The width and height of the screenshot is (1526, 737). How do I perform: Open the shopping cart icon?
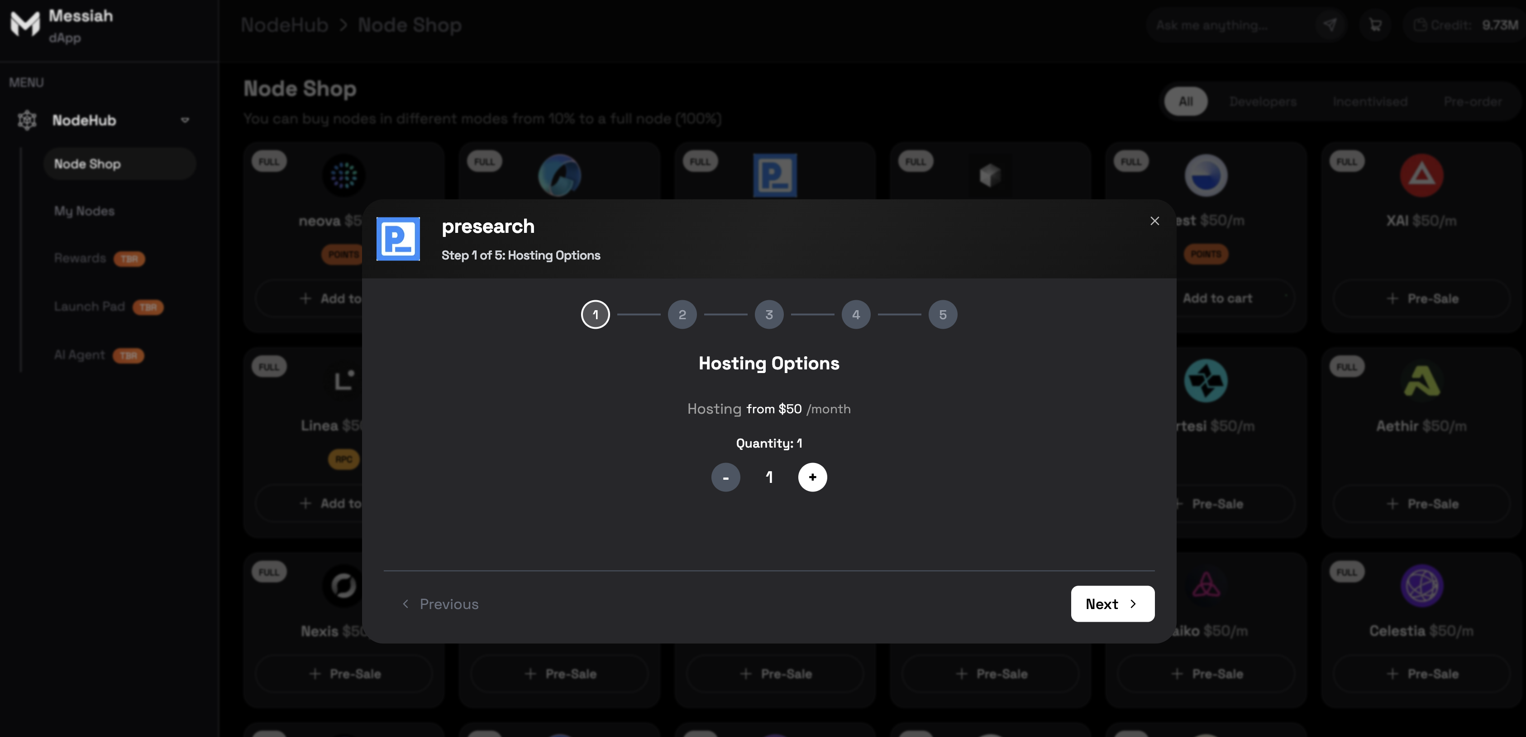[x=1376, y=25]
